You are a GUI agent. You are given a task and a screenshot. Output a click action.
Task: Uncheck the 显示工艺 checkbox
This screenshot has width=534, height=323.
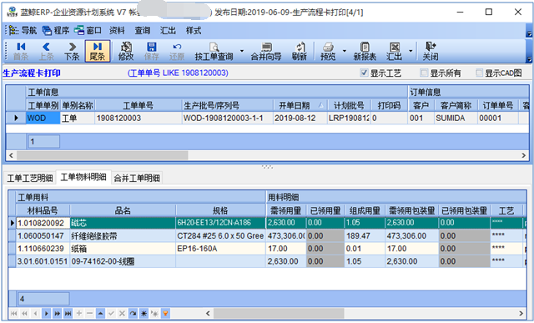[x=364, y=73]
